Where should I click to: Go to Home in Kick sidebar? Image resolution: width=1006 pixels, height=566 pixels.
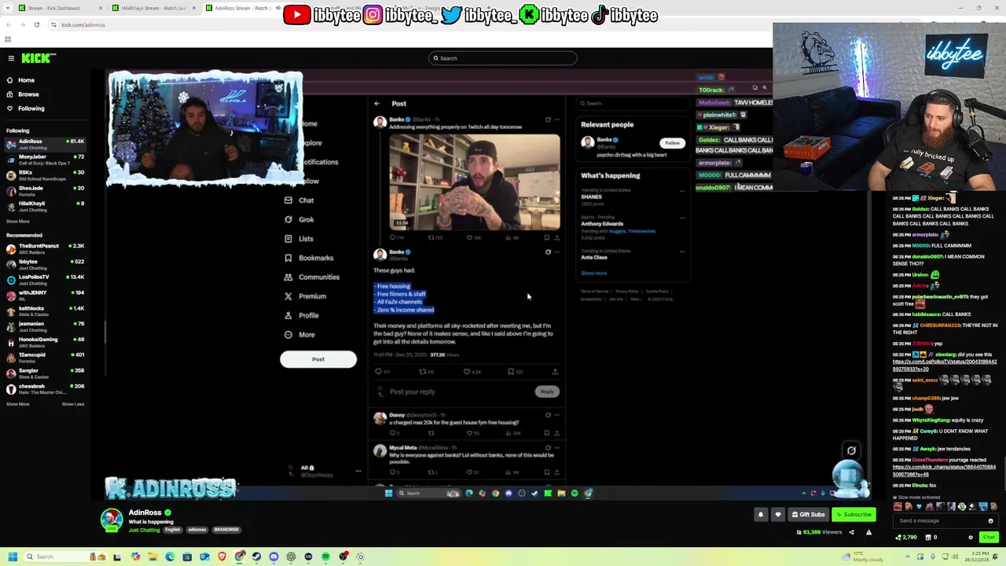coord(26,80)
